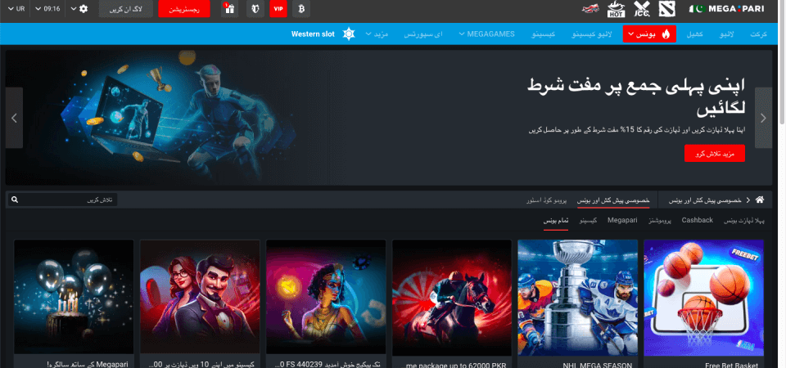The height and width of the screenshot is (368, 786).
Task: Show next banner slide arrow
Action: (x=763, y=118)
